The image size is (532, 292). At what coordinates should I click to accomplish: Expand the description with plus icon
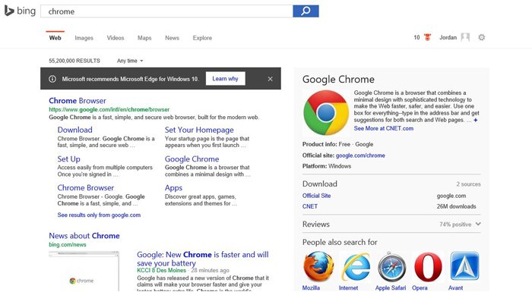(x=476, y=120)
